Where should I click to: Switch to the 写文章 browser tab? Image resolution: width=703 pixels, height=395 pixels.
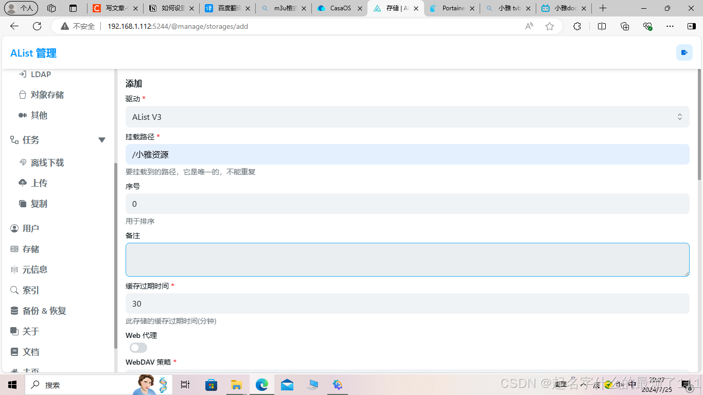tap(115, 8)
